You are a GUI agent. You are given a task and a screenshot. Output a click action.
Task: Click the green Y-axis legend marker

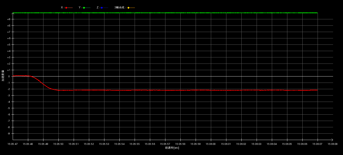[84, 8]
